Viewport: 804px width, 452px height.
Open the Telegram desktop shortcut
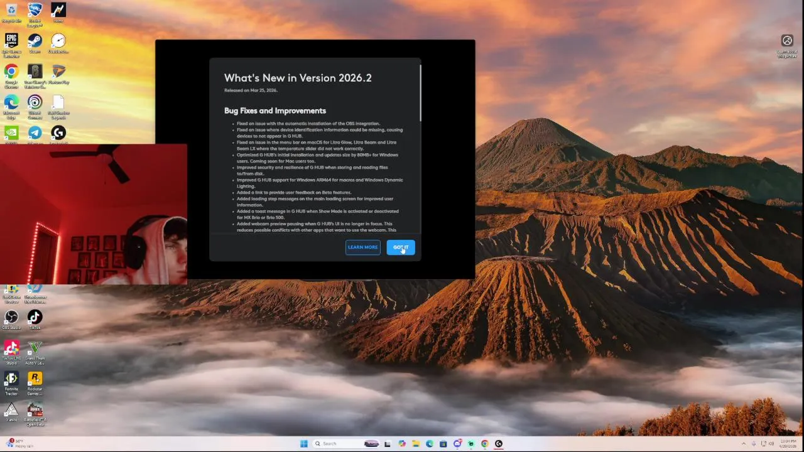[35, 134]
